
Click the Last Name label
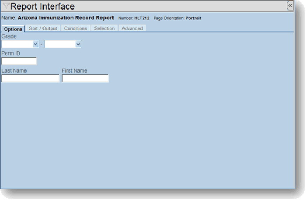(x=14, y=70)
